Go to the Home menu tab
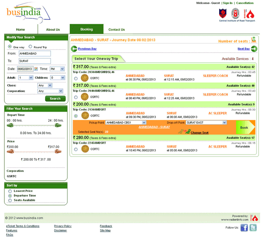The width and height of the screenshot is (263, 240). [x=21, y=29]
